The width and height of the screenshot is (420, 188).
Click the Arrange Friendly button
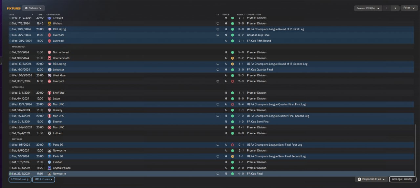[x=403, y=179]
